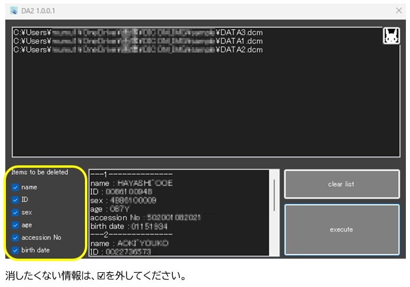
Task: Click the execute button
Action: pos(341,229)
